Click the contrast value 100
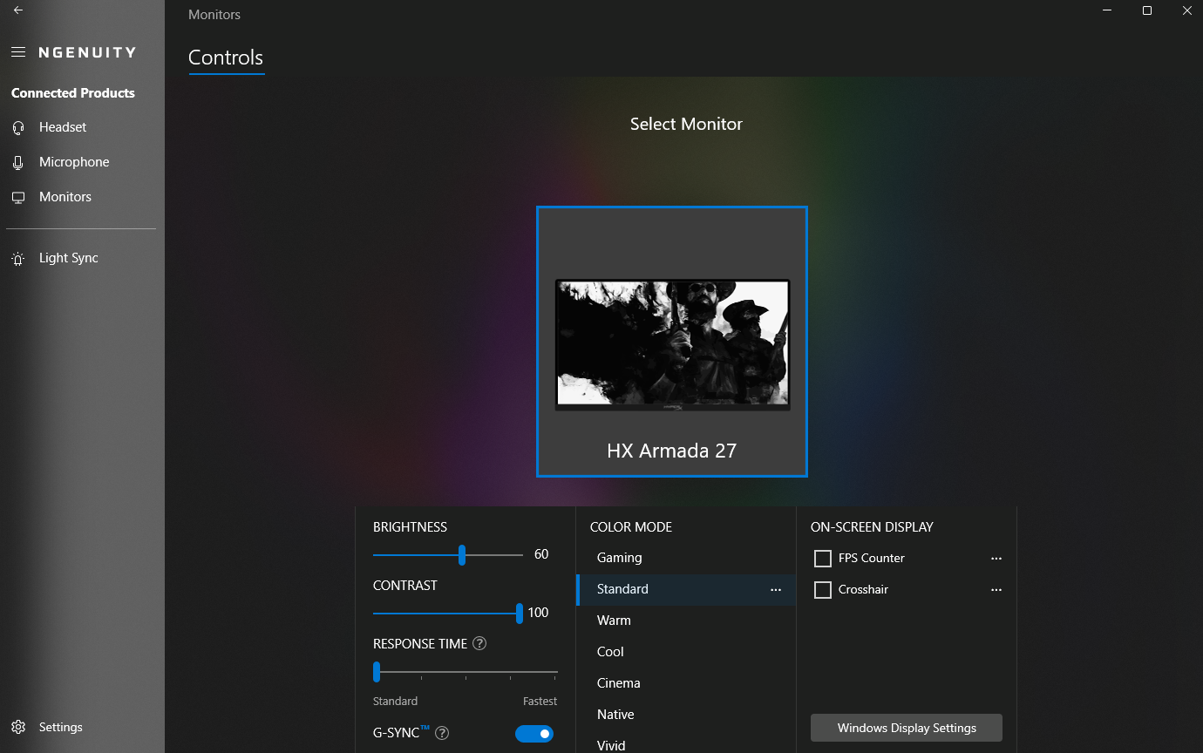Image resolution: width=1203 pixels, height=753 pixels. [539, 613]
